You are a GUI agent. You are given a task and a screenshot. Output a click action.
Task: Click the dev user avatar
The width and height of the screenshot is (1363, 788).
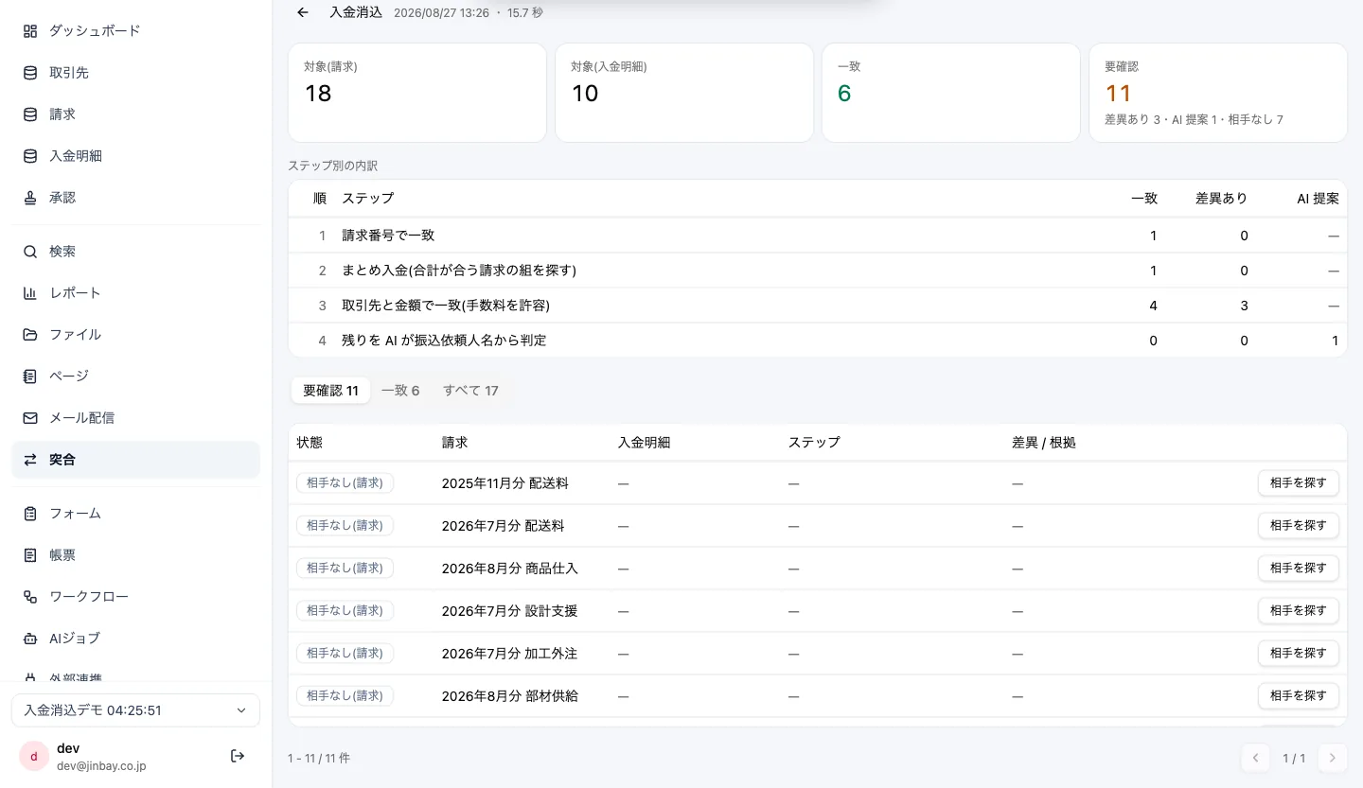tap(34, 756)
